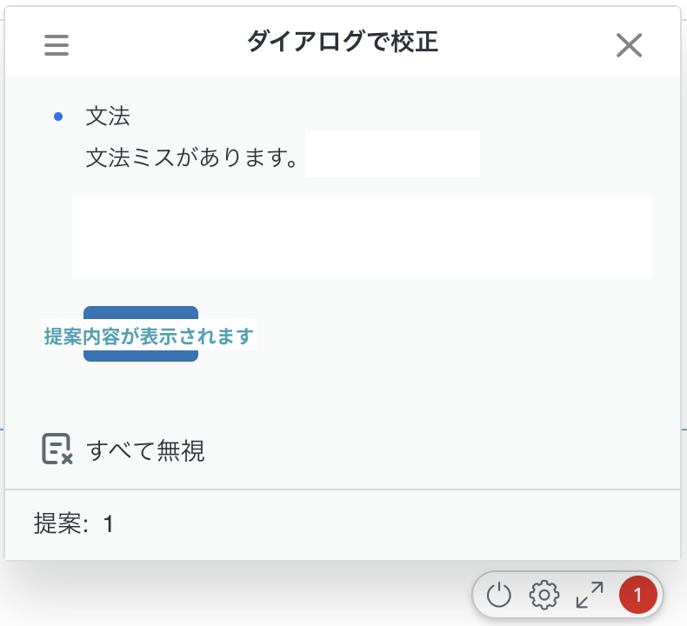The height and width of the screenshot is (626, 687).
Task: Click the すべて無視 document icon
Action: pos(57,449)
